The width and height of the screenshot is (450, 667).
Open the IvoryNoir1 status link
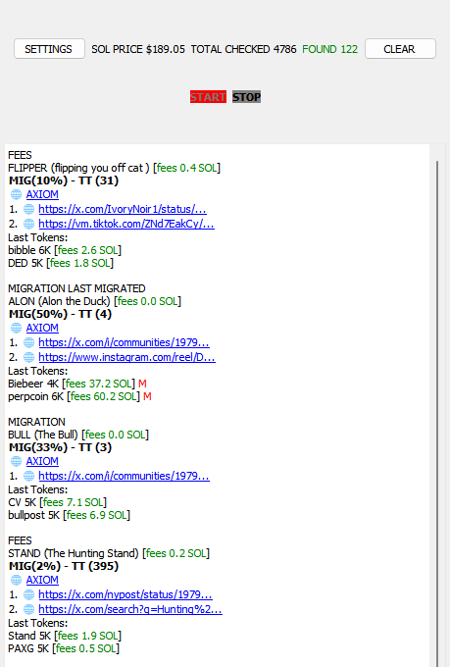pyautogui.click(x=123, y=209)
